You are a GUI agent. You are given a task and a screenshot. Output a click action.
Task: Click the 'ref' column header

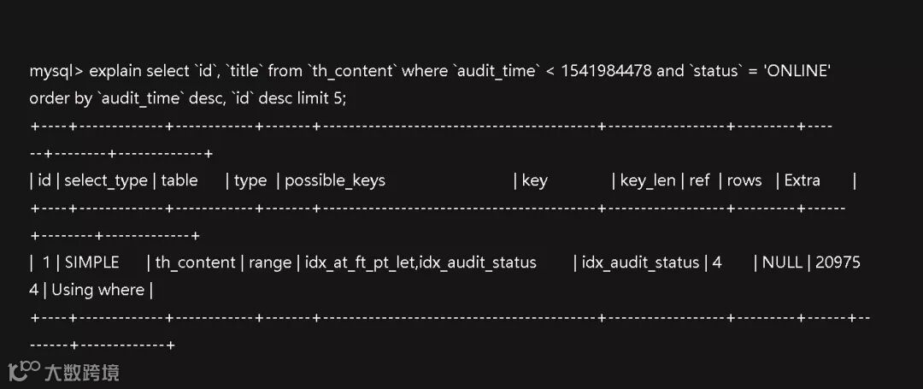[x=699, y=180]
